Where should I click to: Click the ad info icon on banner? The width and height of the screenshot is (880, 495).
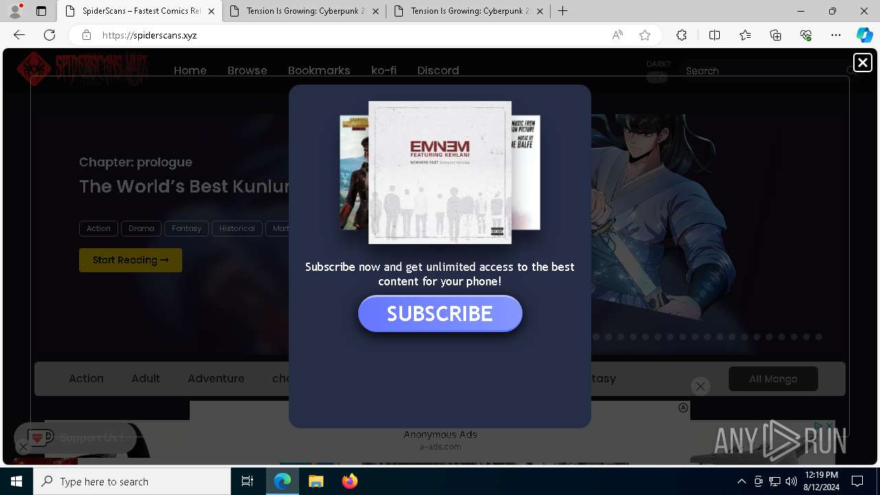click(683, 408)
